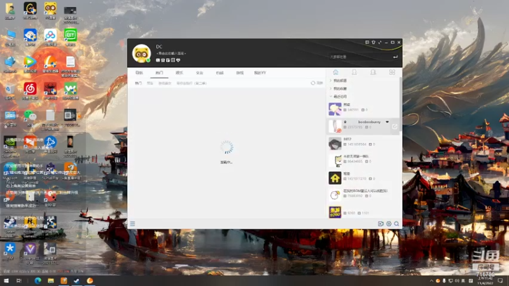Open the Windows Start menu

click(x=6, y=280)
